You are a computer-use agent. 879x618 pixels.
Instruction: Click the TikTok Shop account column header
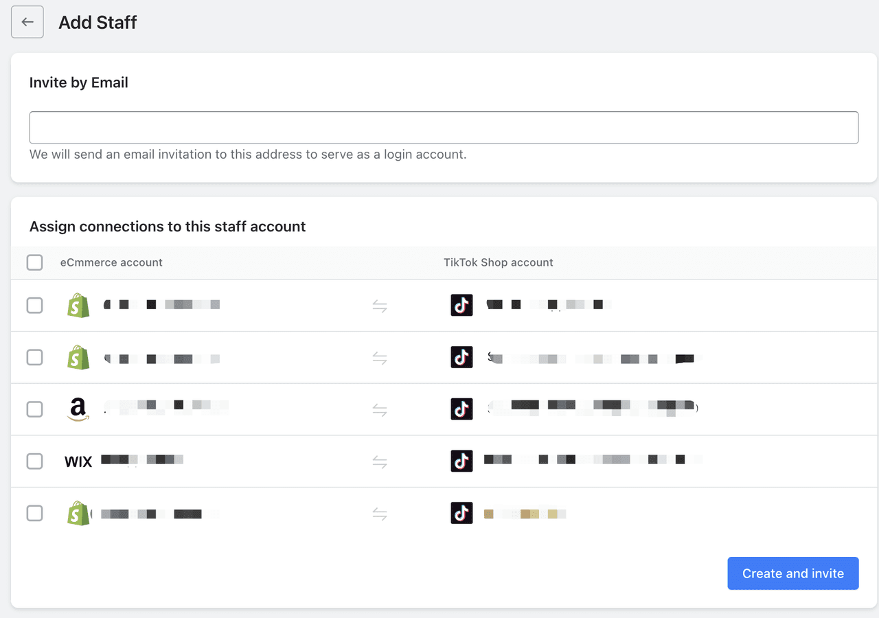tap(499, 262)
